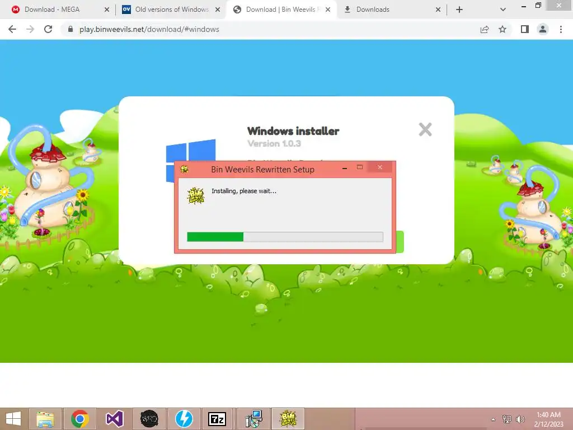Open the black round taskbar app
Screen dimensions: 573x430
(x=149, y=419)
